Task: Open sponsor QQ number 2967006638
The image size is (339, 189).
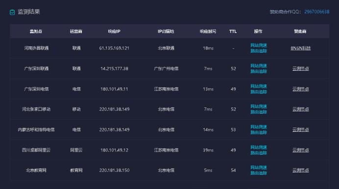Action: pyautogui.click(x=317, y=12)
